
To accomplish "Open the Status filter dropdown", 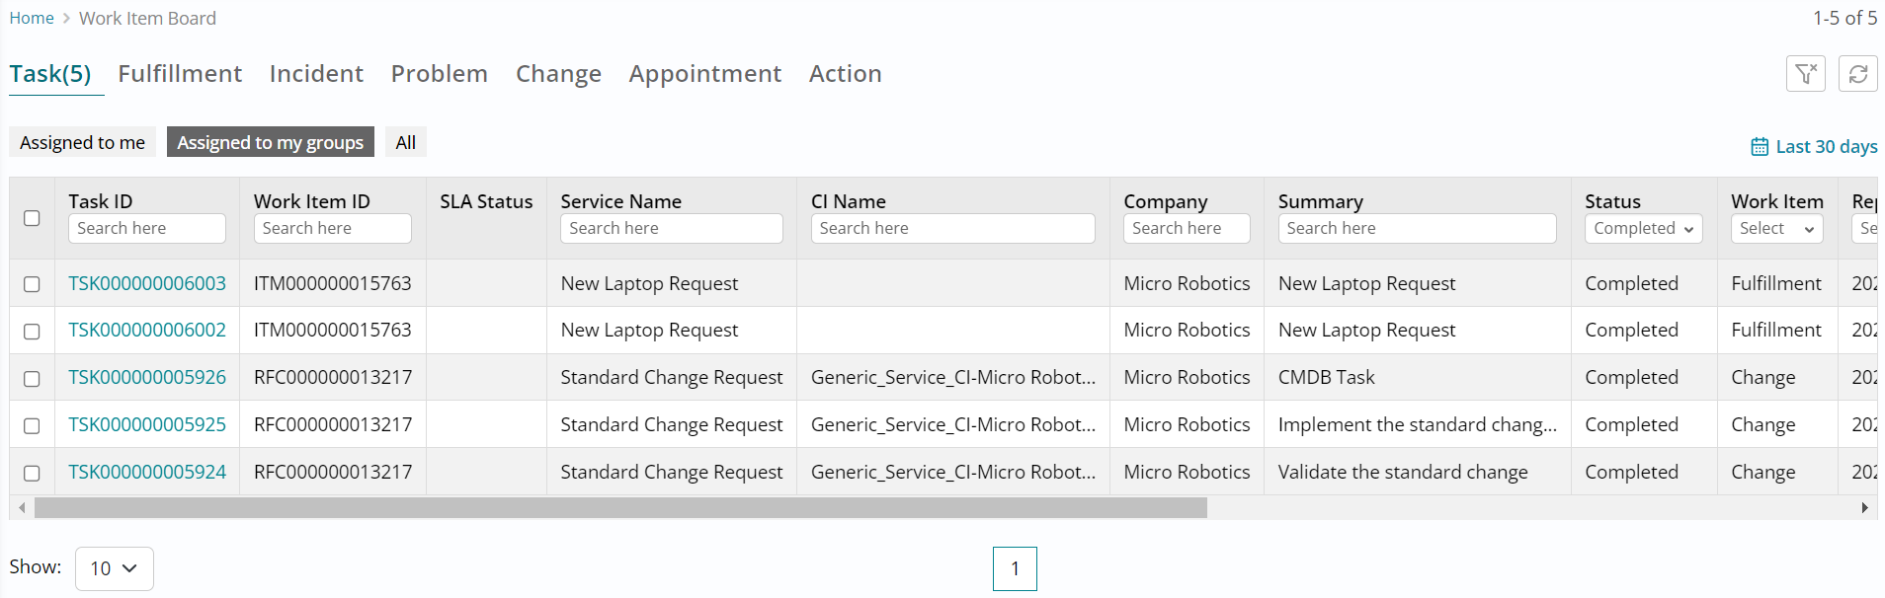I will coord(1643,229).
